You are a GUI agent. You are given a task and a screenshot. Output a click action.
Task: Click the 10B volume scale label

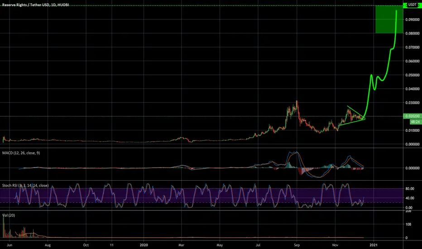click(408, 224)
